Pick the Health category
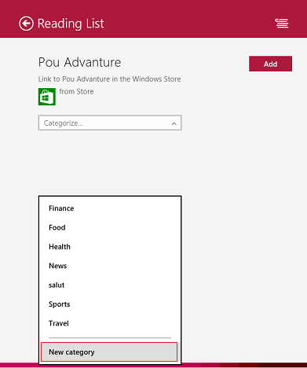307x368 pixels. click(110, 247)
